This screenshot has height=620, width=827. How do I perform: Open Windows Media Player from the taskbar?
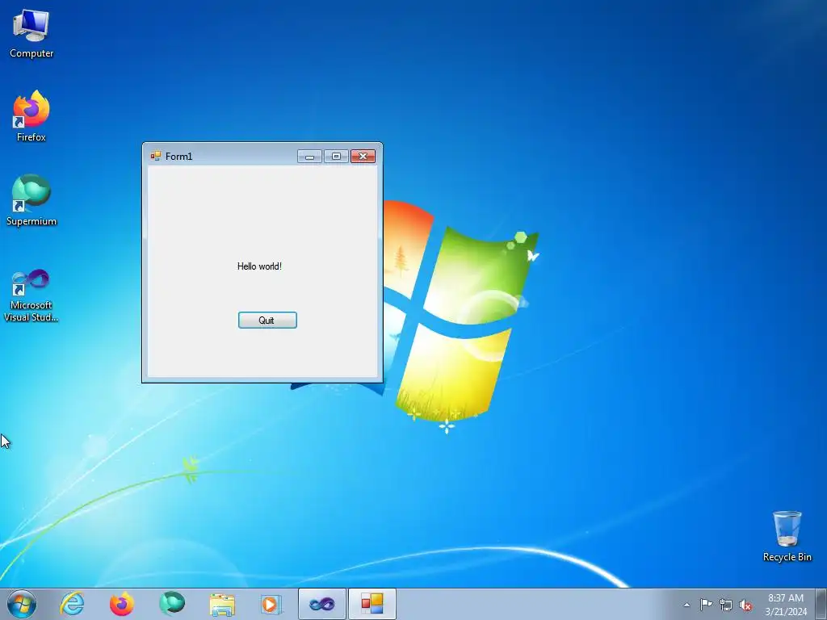[x=272, y=604]
